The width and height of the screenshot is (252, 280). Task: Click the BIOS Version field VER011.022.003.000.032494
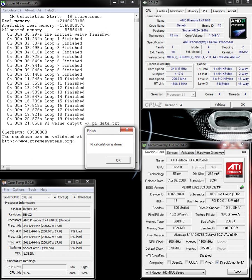[x=201, y=187]
